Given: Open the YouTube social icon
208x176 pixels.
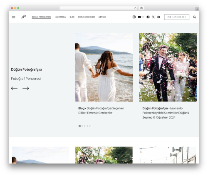Looking at the screenshot, I should pos(139,17).
